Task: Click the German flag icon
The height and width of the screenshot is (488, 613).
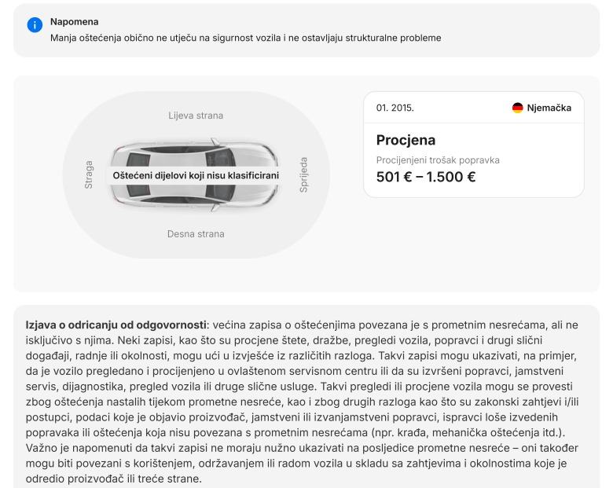Action: pyautogui.click(x=517, y=108)
